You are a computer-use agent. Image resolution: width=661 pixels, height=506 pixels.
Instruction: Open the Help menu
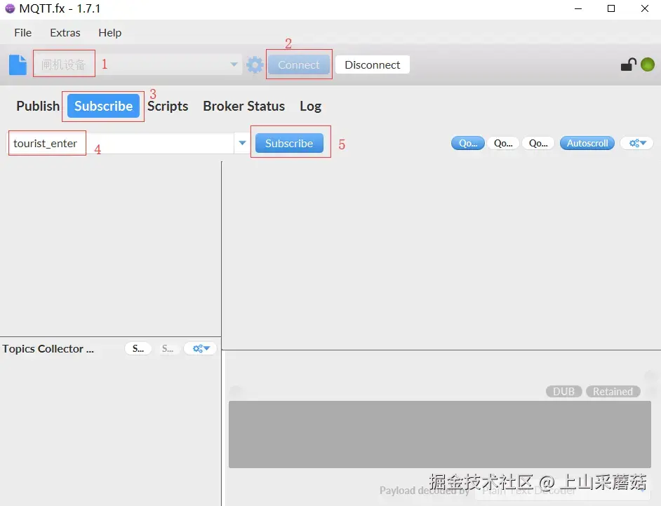click(x=109, y=32)
